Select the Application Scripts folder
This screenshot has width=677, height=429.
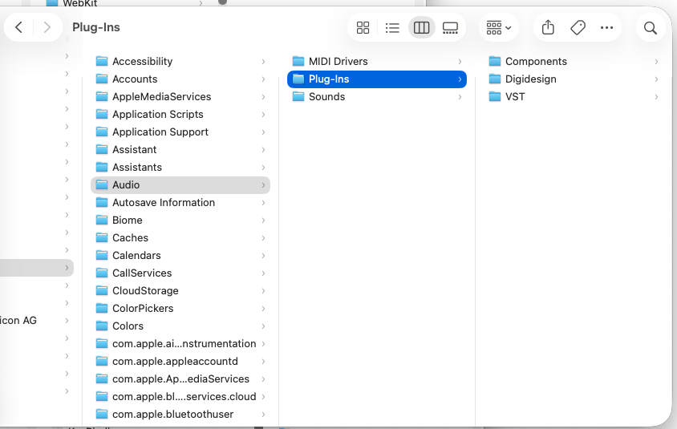[180, 115]
